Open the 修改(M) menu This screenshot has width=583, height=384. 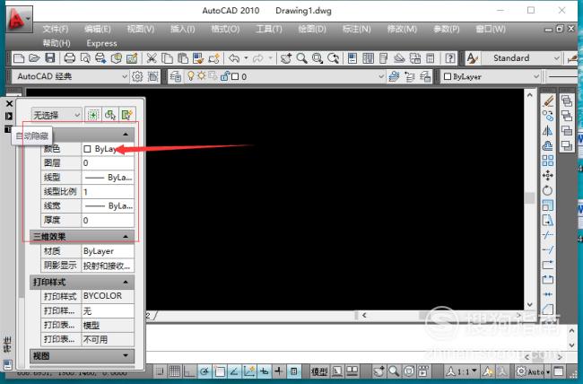pos(402,29)
